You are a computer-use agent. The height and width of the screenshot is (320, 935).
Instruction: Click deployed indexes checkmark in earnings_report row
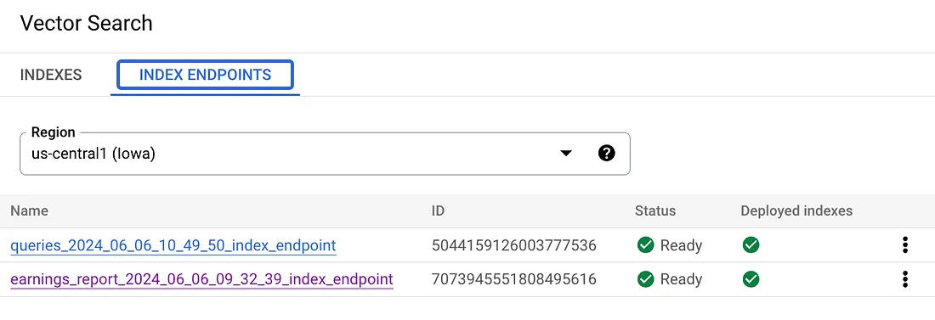751,279
